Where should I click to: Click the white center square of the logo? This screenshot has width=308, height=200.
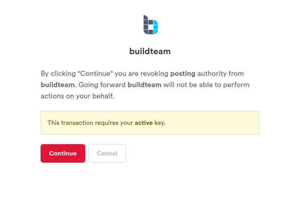151,27
